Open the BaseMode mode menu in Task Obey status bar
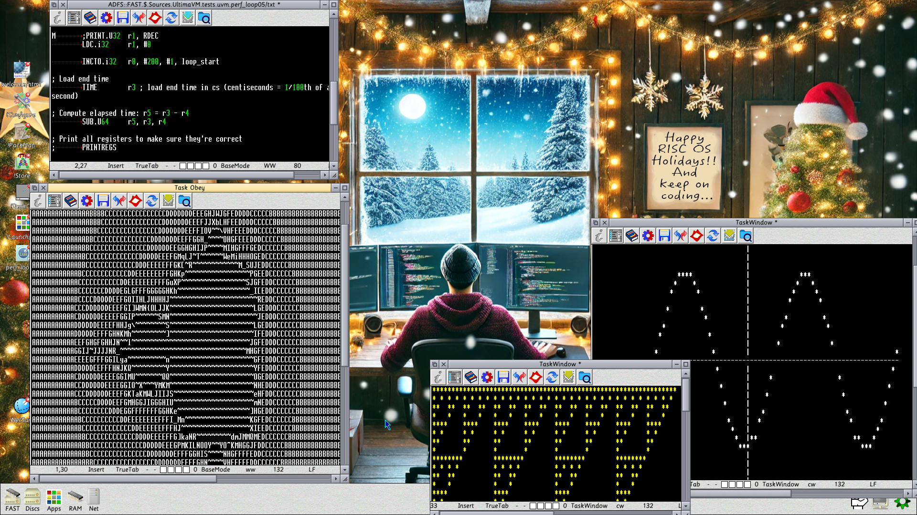Image resolution: width=917 pixels, height=515 pixels. click(215, 470)
